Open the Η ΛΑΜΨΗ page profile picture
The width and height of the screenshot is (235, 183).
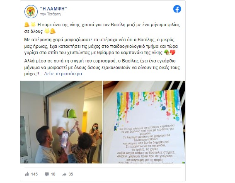click(x=31, y=12)
